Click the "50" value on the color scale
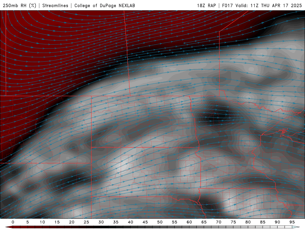This screenshot has width=305, height=229. click(x=160, y=222)
